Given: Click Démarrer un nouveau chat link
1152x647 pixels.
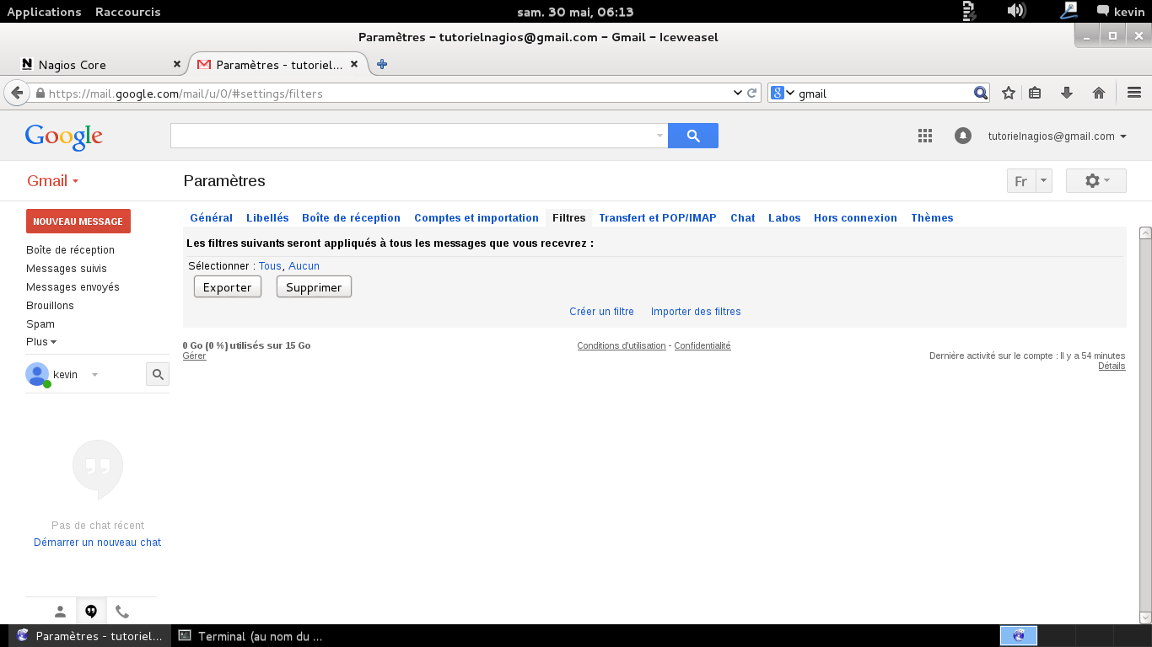Looking at the screenshot, I should point(97,543).
